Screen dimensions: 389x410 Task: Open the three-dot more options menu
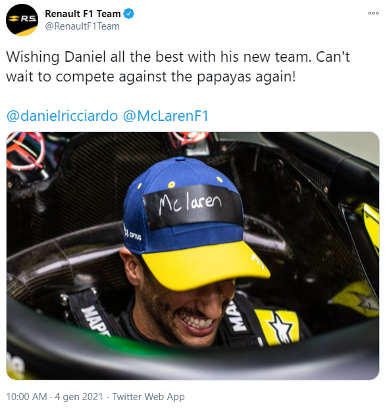pos(373,13)
